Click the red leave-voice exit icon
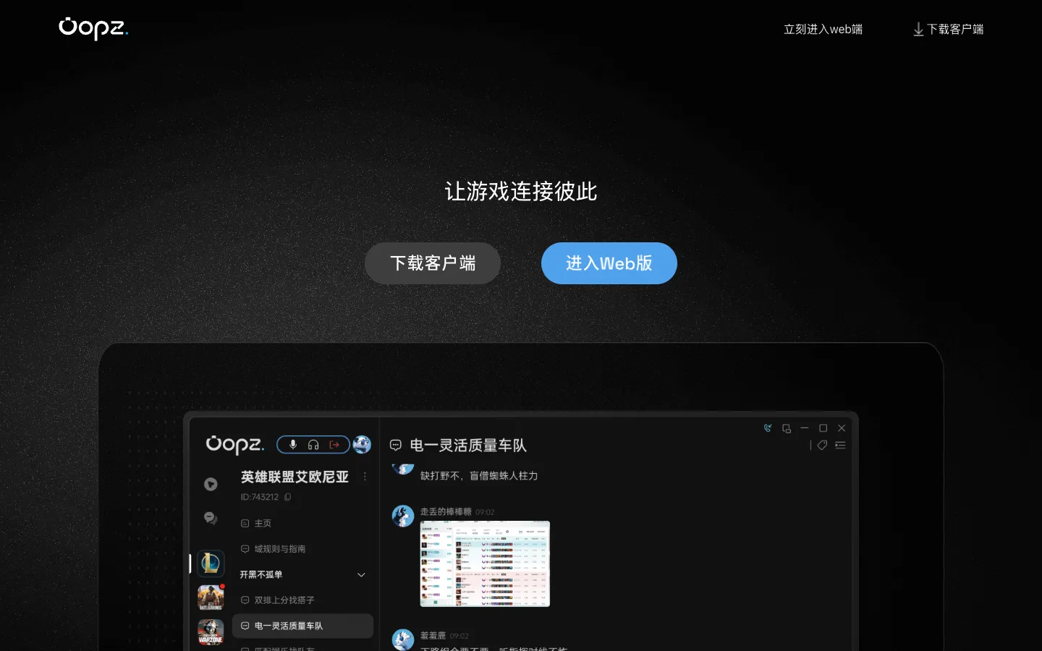1042x651 pixels. (x=334, y=444)
